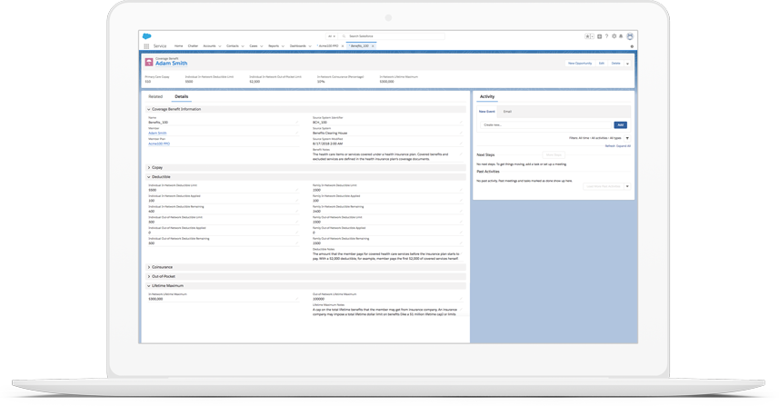The image size is (779, 406).
Task: Click the user profile avatar
Action: pos(630,36)
